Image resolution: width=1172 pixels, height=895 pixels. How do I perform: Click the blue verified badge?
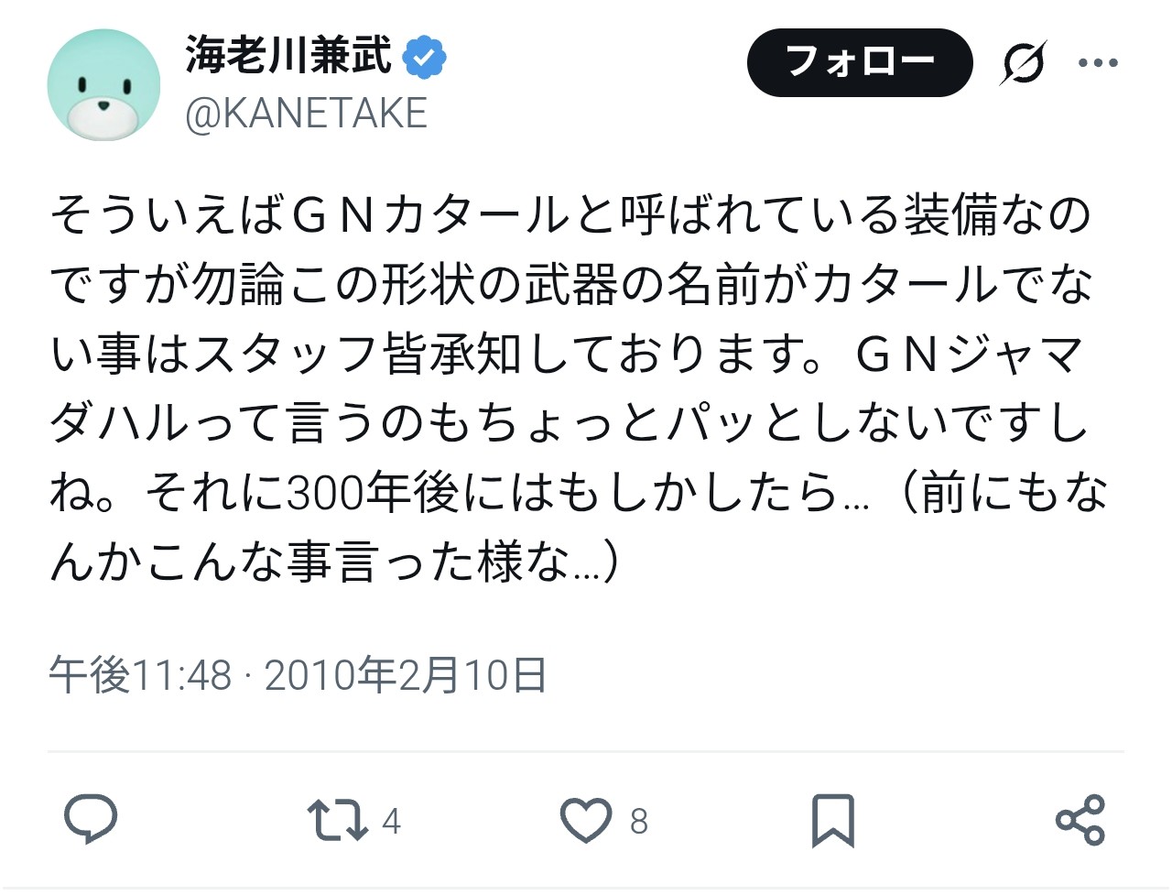[423, 57]
